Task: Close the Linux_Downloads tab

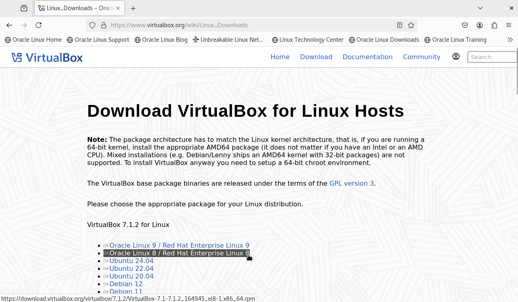Action: [119, 8]
